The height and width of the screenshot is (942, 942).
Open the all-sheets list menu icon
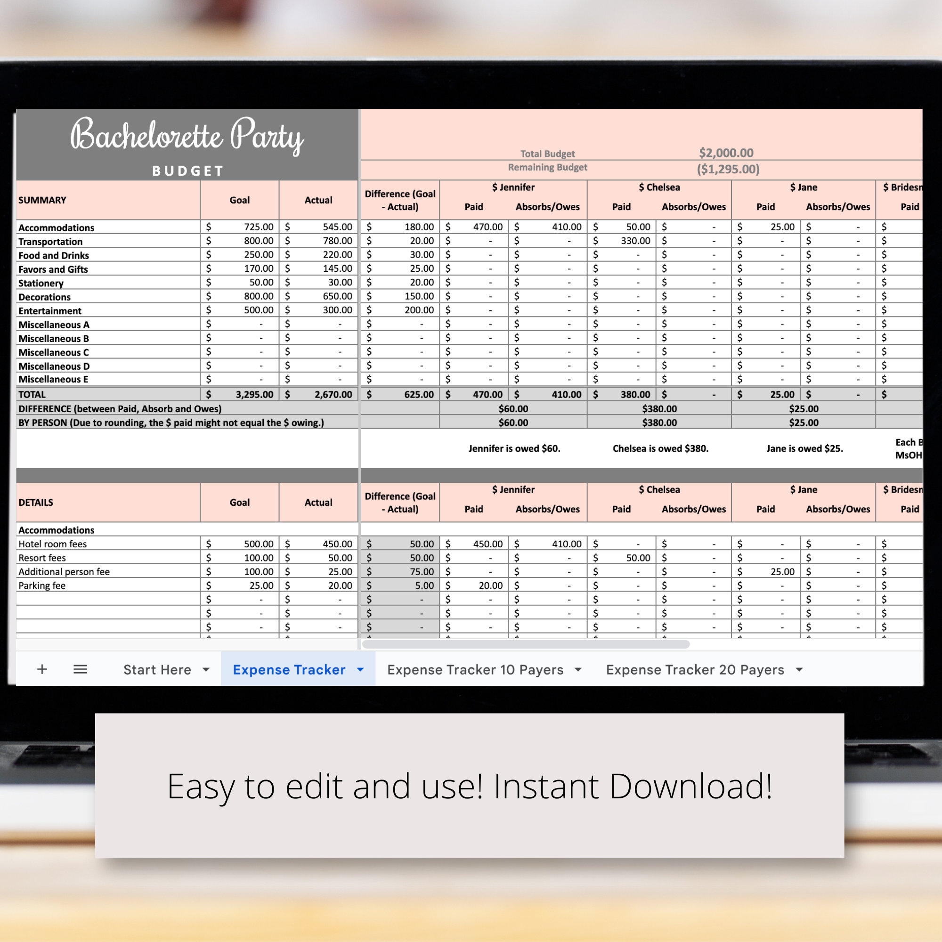click(x=80, y=669)
